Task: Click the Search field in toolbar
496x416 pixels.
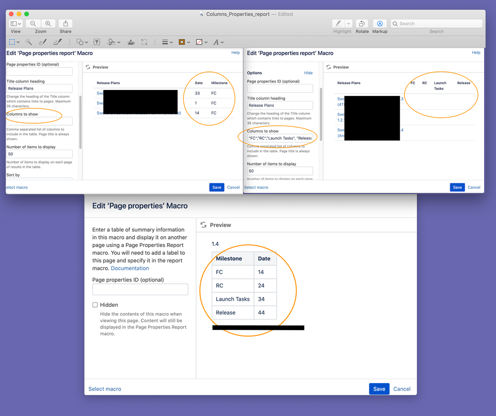Action: point(436,23)
